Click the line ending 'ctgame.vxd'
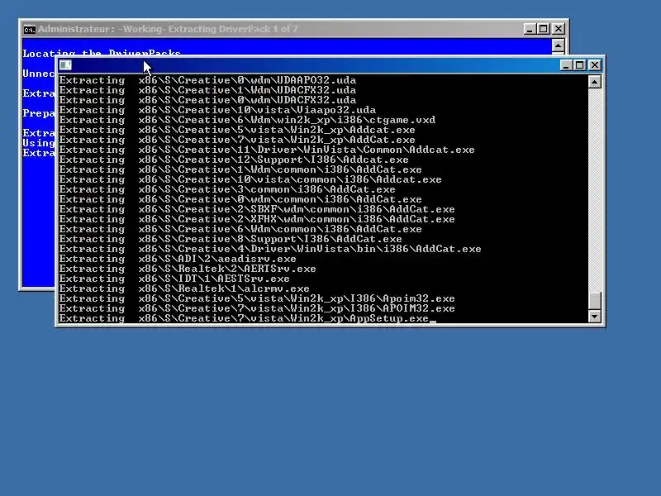The width and height of the screenshot is (661, 496). point(247,120)
